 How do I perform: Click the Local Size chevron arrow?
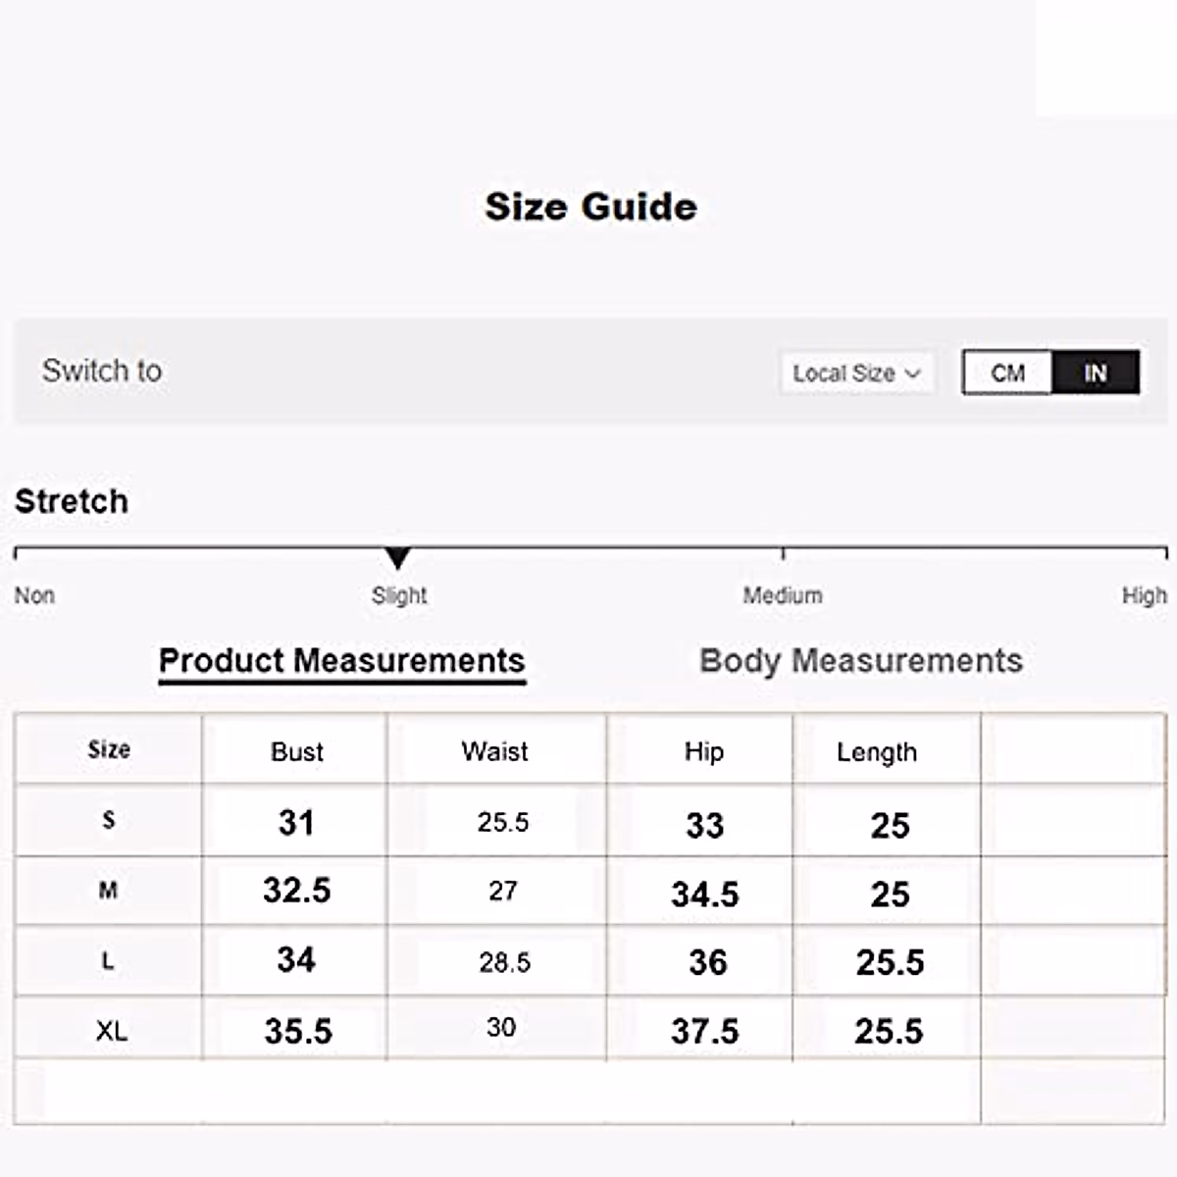(913, 374)
